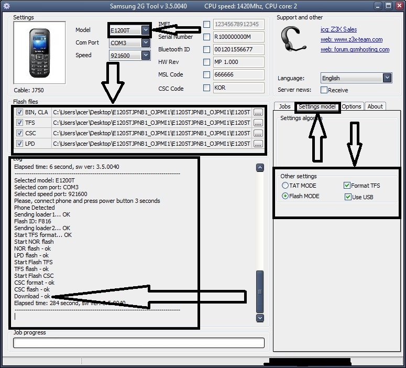406x368 pixels.
Task: Toggle the Use USB checkbox
Action: [348, 197]
